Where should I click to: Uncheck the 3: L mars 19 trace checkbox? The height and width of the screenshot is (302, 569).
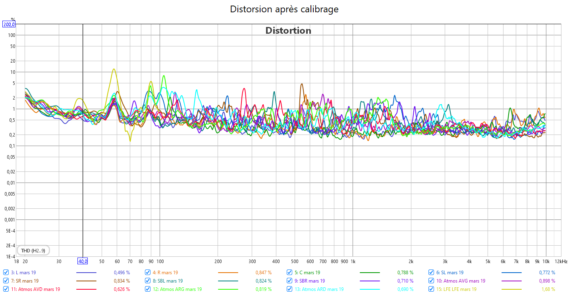[x=6, y=273]
